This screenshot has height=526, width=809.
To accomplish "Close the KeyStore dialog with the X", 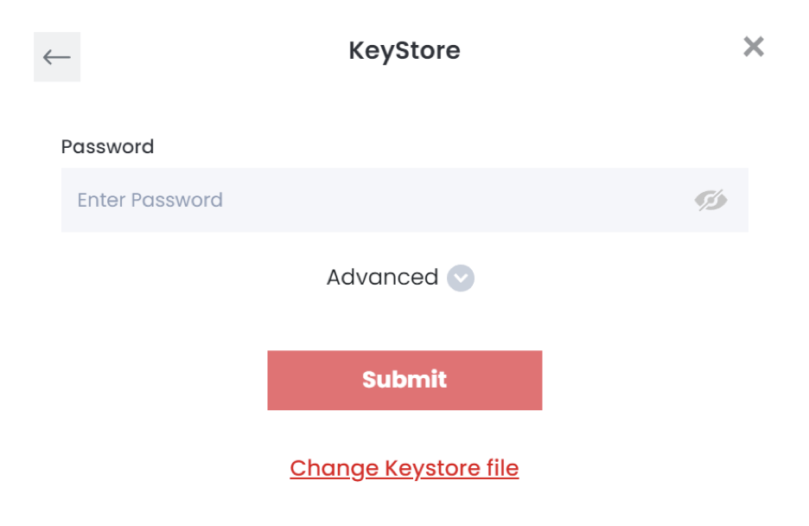I will 754,47.
